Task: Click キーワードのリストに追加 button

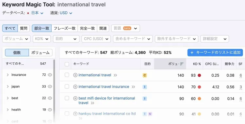Action: coord(215,53)
